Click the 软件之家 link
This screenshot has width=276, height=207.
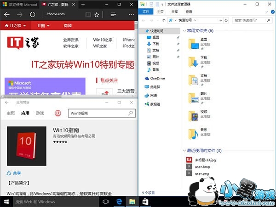tap(71, 46)
